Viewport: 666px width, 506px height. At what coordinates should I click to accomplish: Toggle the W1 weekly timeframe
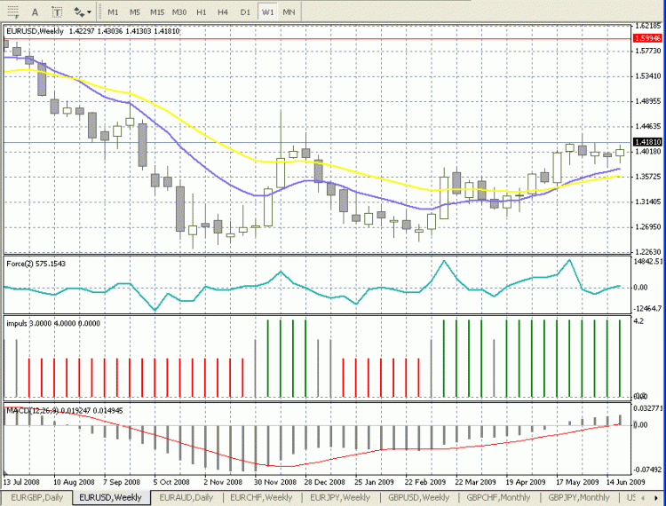(267, 12)
